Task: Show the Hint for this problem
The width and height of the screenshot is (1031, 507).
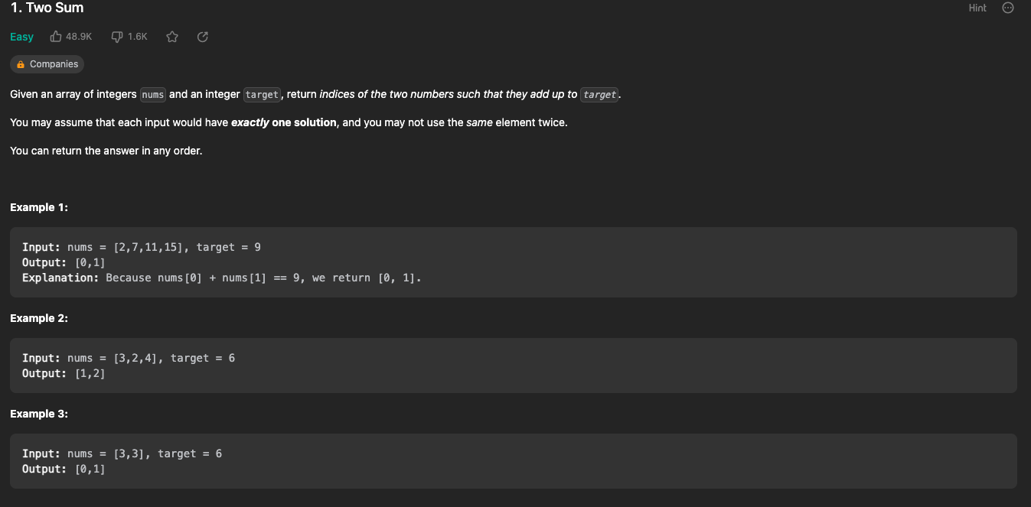Action: (977, 8)
